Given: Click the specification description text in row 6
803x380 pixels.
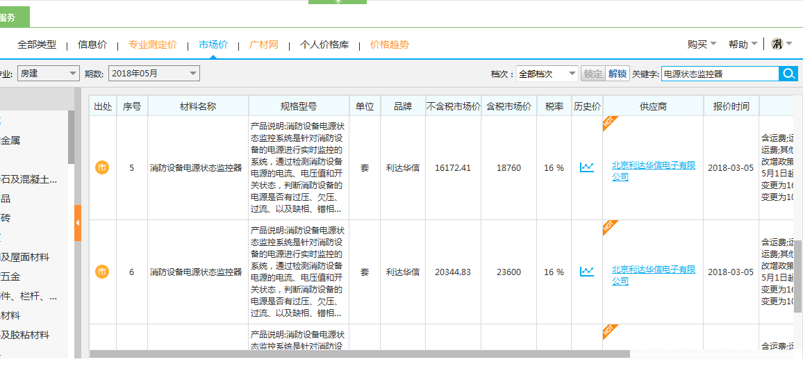Looking at the screenshot, I should tap(297, 272).
